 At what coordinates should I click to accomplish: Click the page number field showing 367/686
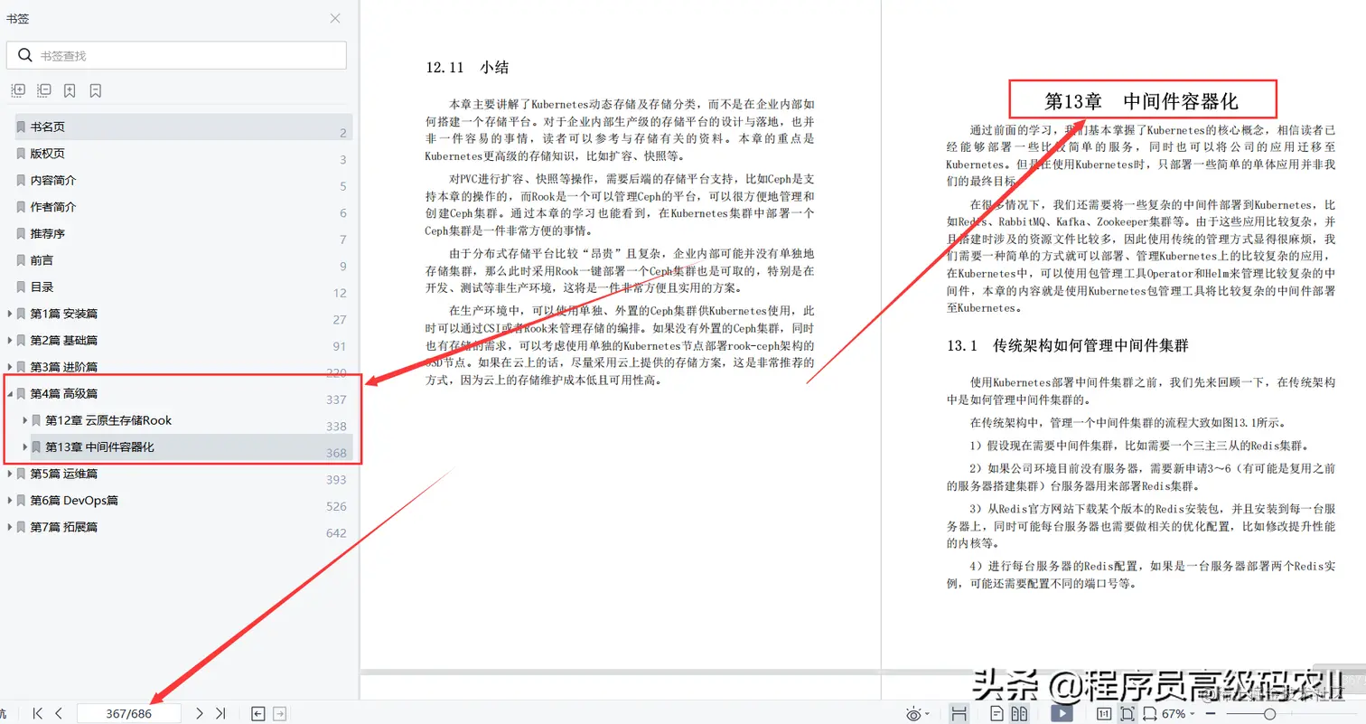tap(128, 713)
